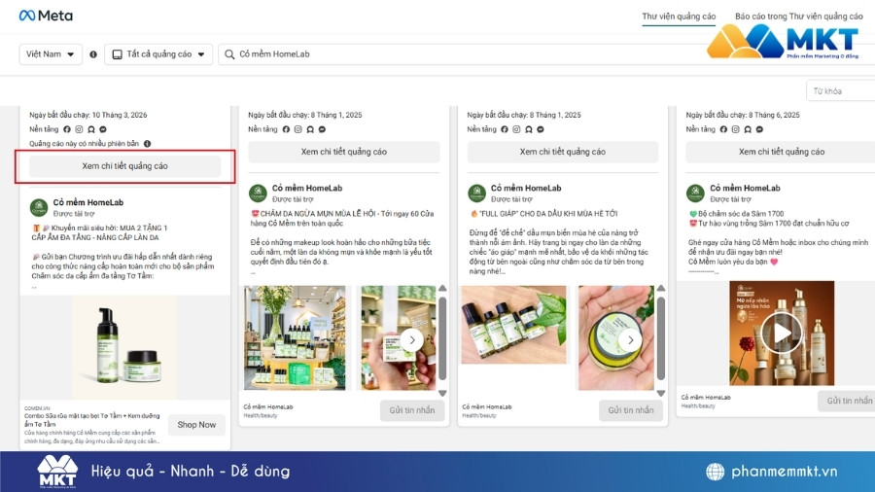The height and width of the screenshot is (492, 875).
Task: Click scroll-down arrow on FULL GIÁP carousel
Action: pyautogui.click(x=661, y=393)
